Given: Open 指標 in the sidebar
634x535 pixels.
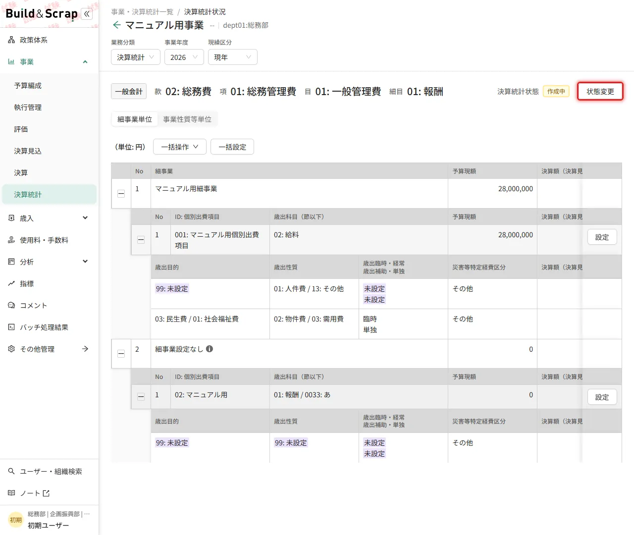Looking at the screenshot, I should 49,284.
